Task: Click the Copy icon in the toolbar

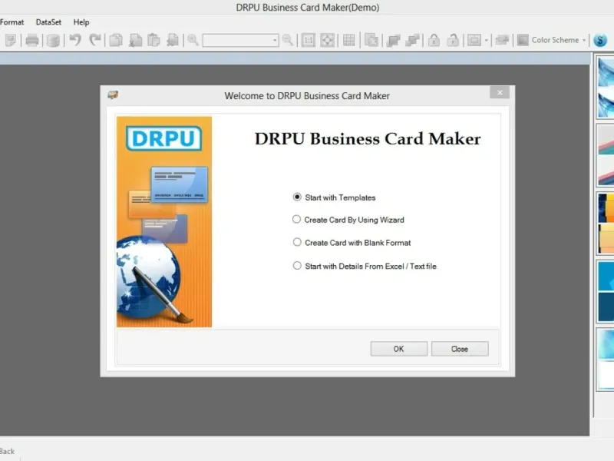Action: [116, 40]
